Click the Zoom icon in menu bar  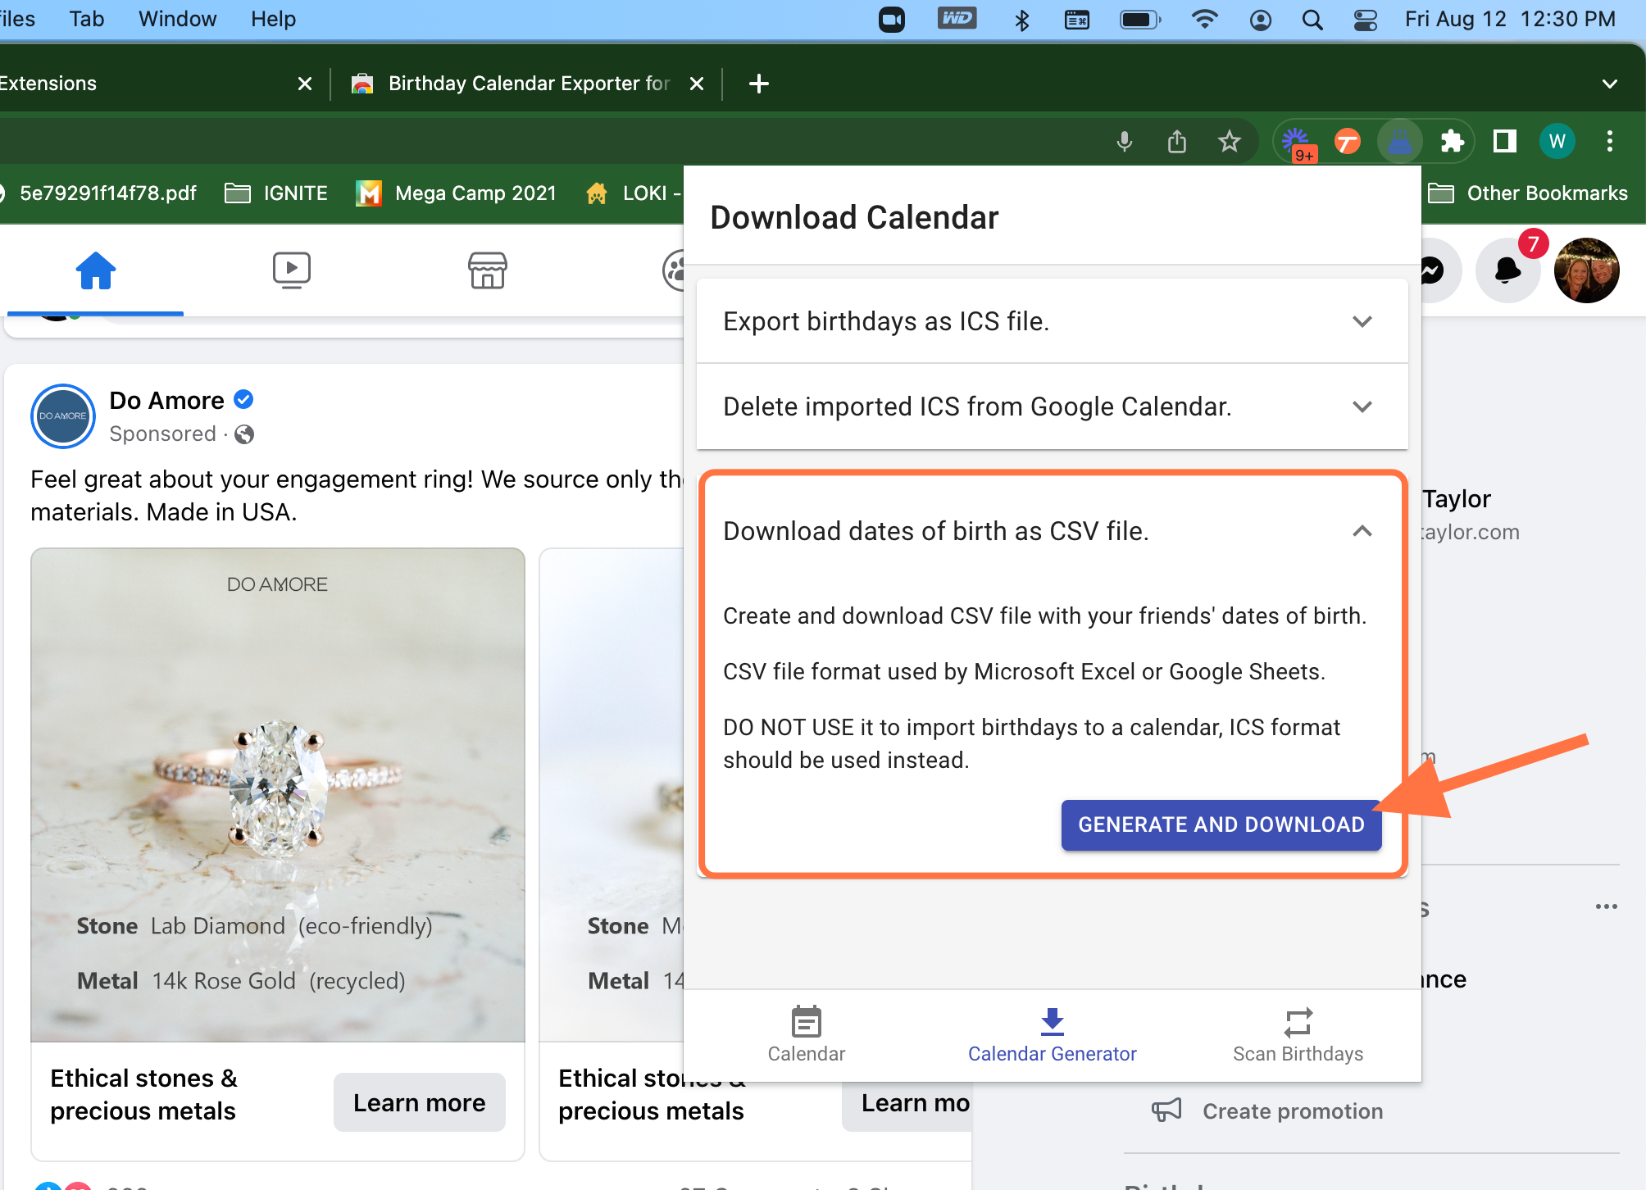pyautogui.click(x=892, y=20)
